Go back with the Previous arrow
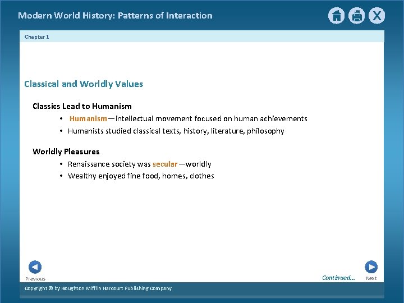The width and height of the screenshot is (404, 303). tap(35, 267)
